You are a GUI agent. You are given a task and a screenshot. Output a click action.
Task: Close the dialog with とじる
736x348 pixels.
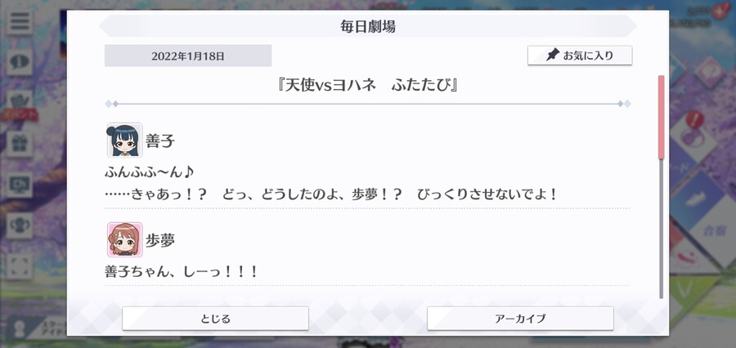pos(215,319)
